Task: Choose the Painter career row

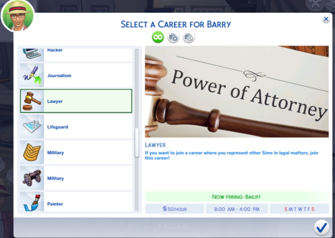Action: (76, 202)
